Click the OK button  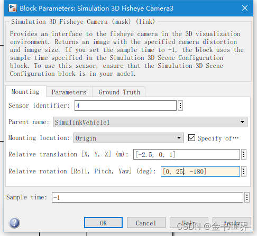[103, 223]
